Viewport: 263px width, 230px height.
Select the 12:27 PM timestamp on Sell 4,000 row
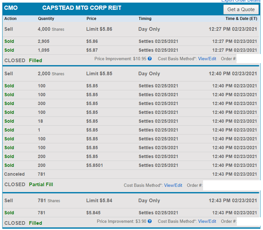[x=233, y=29]
